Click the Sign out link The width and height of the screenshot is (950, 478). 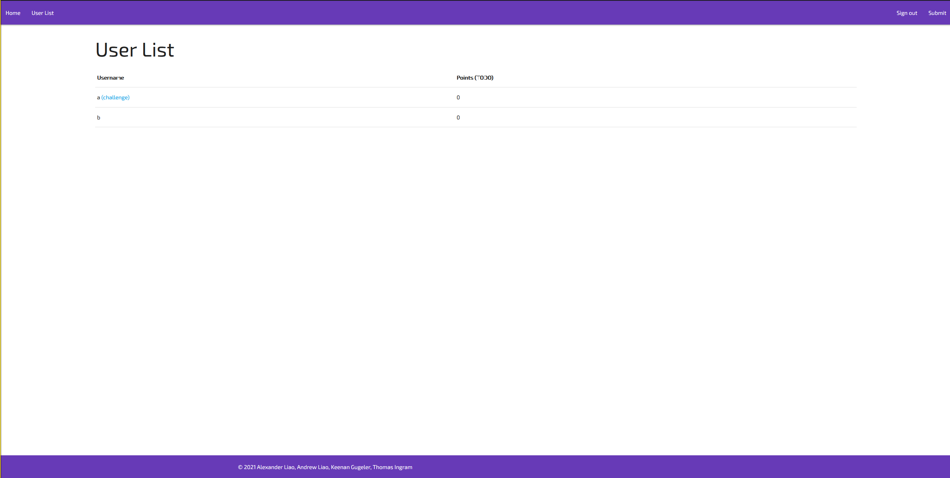pos(906,13)
